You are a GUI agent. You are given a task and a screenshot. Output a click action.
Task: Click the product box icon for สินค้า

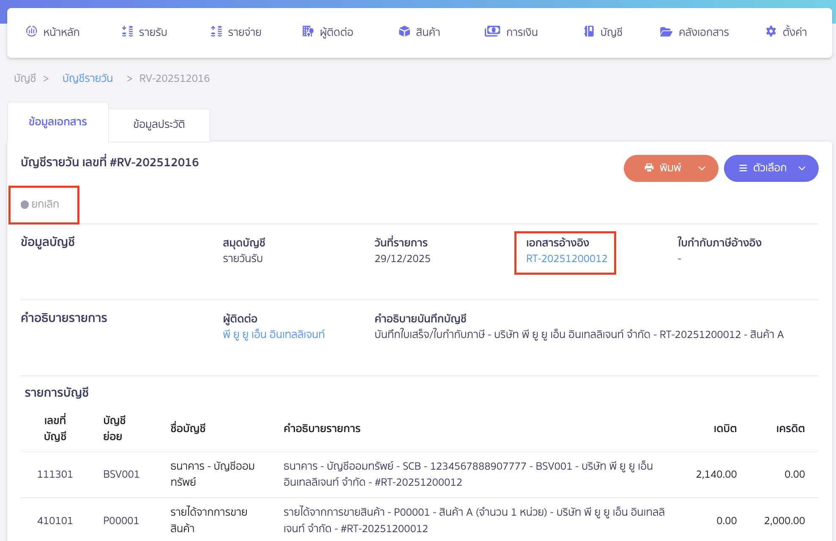coord(404,32)
